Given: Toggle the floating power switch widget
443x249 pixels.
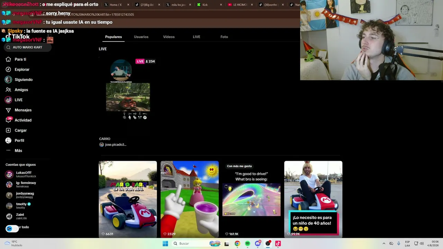Looking at the screenshot, I should [12, 229].
